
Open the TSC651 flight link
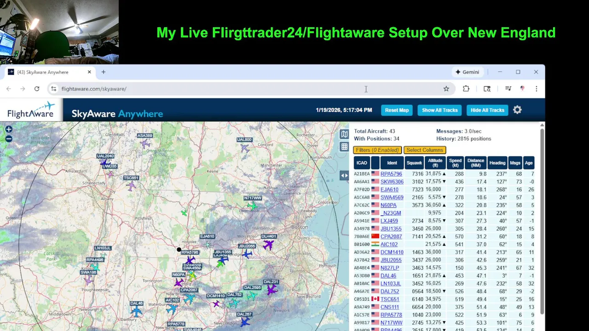[x=390, y=299]
